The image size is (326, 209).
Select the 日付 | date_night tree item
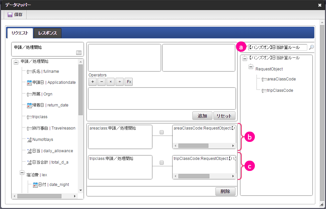[54, 185]
